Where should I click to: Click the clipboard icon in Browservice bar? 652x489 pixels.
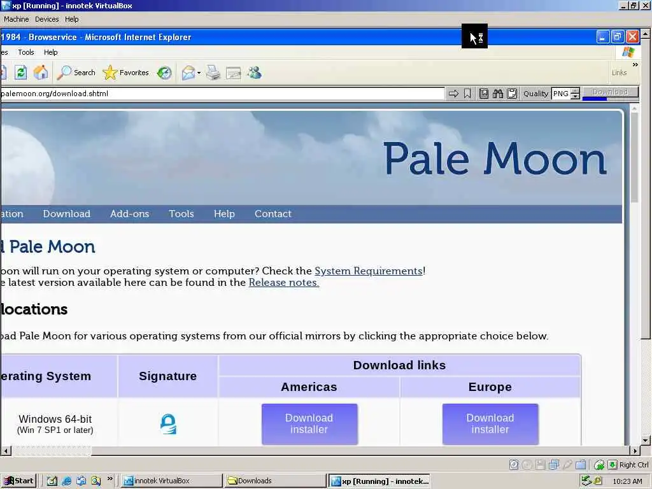coord(512,94)
